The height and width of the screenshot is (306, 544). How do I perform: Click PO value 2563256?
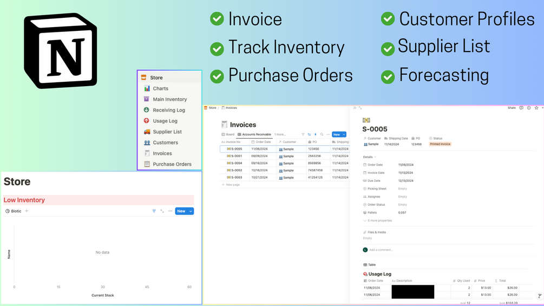point(314,156)
